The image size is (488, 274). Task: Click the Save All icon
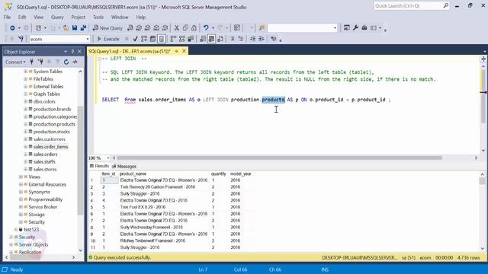[83, 28]
